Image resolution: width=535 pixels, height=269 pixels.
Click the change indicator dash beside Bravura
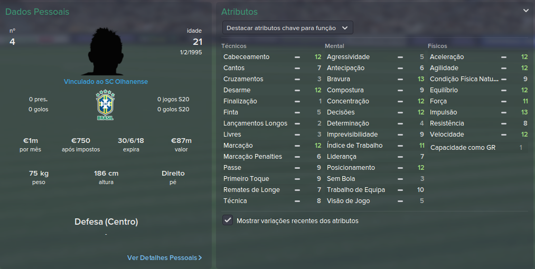pos(400,79)
